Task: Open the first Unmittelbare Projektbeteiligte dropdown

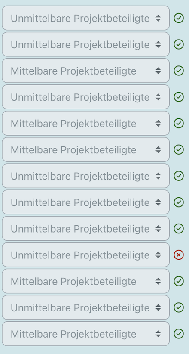Action: click(85, 18)
